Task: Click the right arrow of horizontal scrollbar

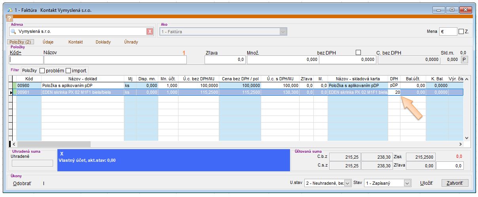Action: tap(460, 144)
